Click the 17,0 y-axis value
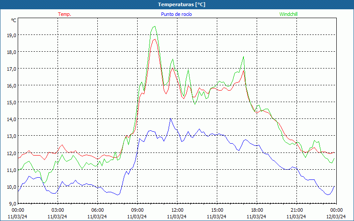This screenshot has width=354, height=221. (x=12, y=69)
